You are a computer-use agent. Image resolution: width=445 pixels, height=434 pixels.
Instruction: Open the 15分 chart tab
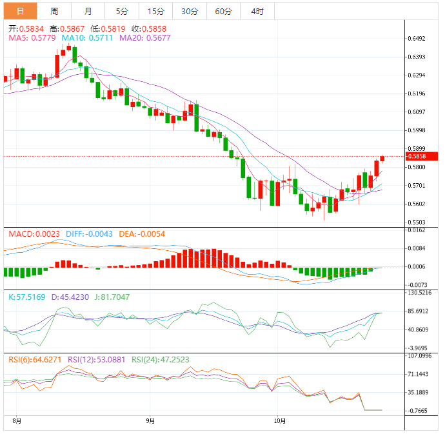(155, 11)
